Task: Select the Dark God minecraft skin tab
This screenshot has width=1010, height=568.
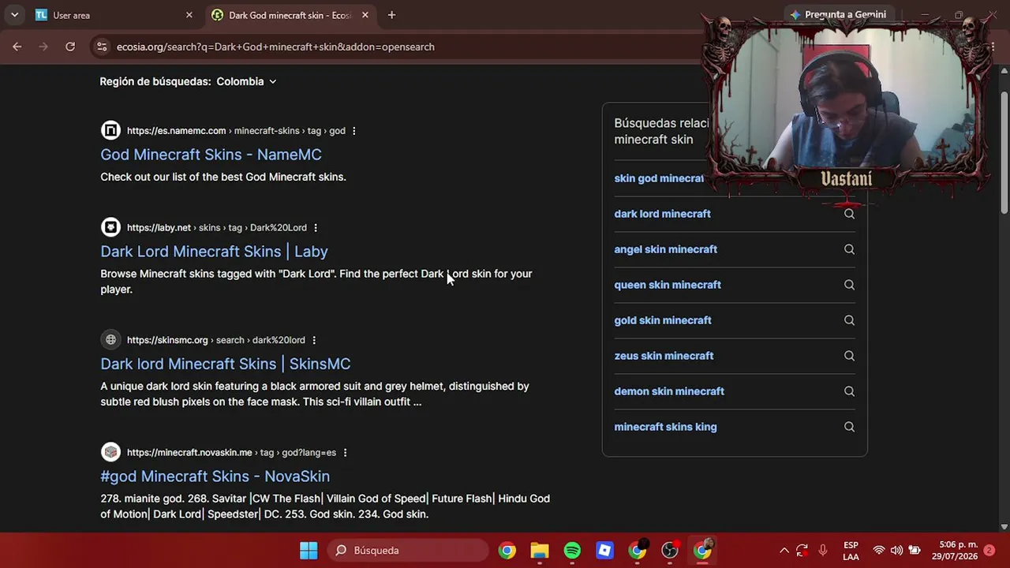Action: tap(290, 15)
